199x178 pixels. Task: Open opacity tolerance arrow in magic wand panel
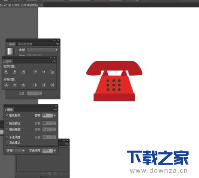(55, 137)
